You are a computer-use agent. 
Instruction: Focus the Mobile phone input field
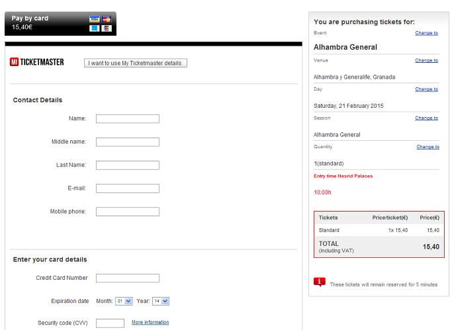[x=128, y=212]
